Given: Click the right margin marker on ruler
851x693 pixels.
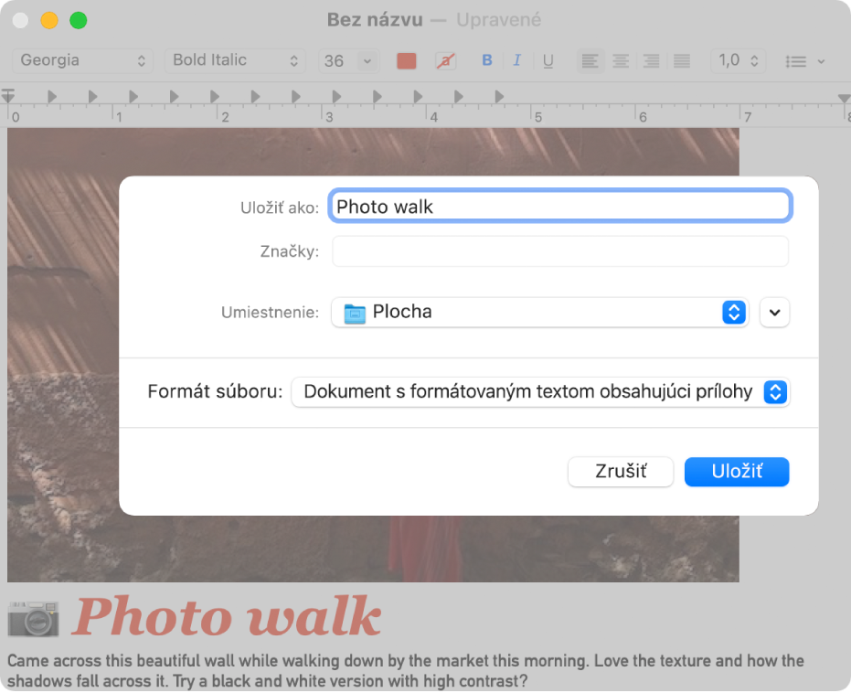Looking at the screenshot, I should click(x=843, y=98).
